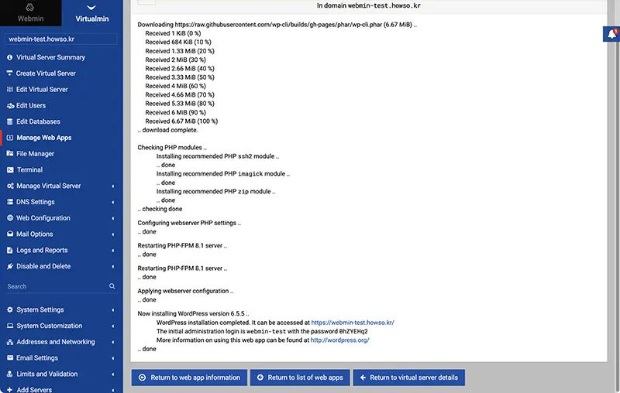Expand Manage Virtual Server submenu arrow
The height and width of the screenshot is (393, 620).
point(113,186)
